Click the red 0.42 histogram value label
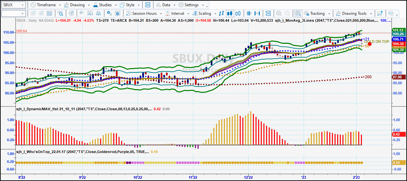 tap(398, 134)
